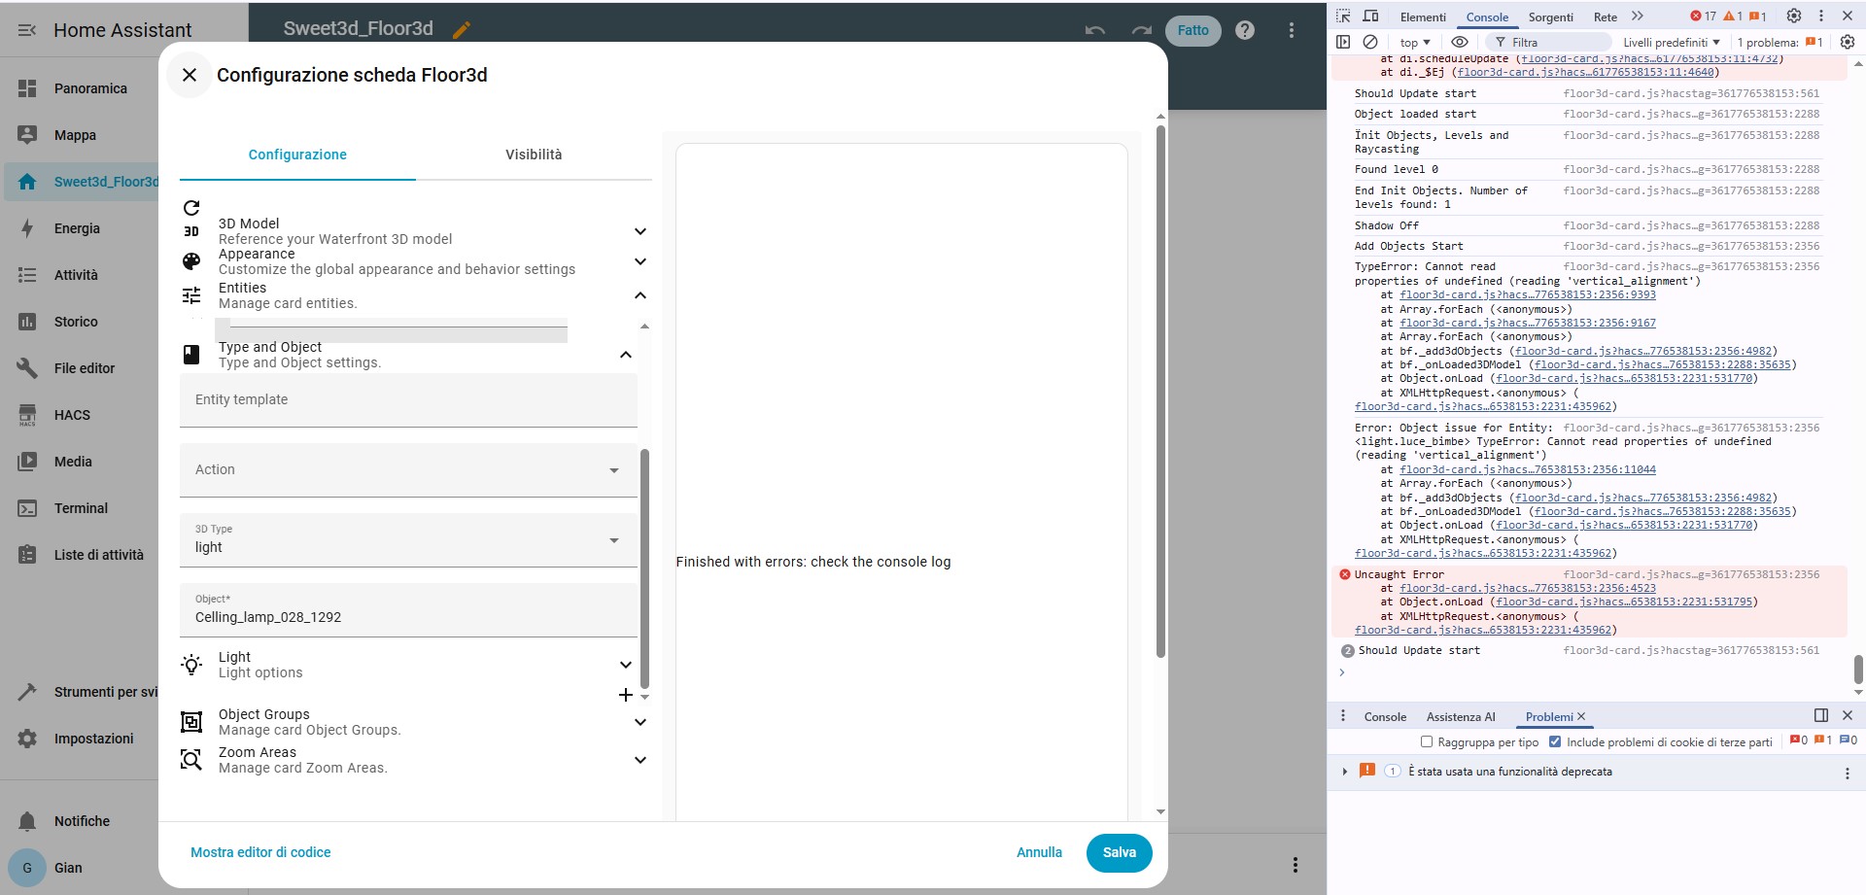The width and height of the screenshot is (1866, 895).
Task: Enable the Raggruppa per tipo checkbox
Action: pyautogui.click(x=1427, y=741)
